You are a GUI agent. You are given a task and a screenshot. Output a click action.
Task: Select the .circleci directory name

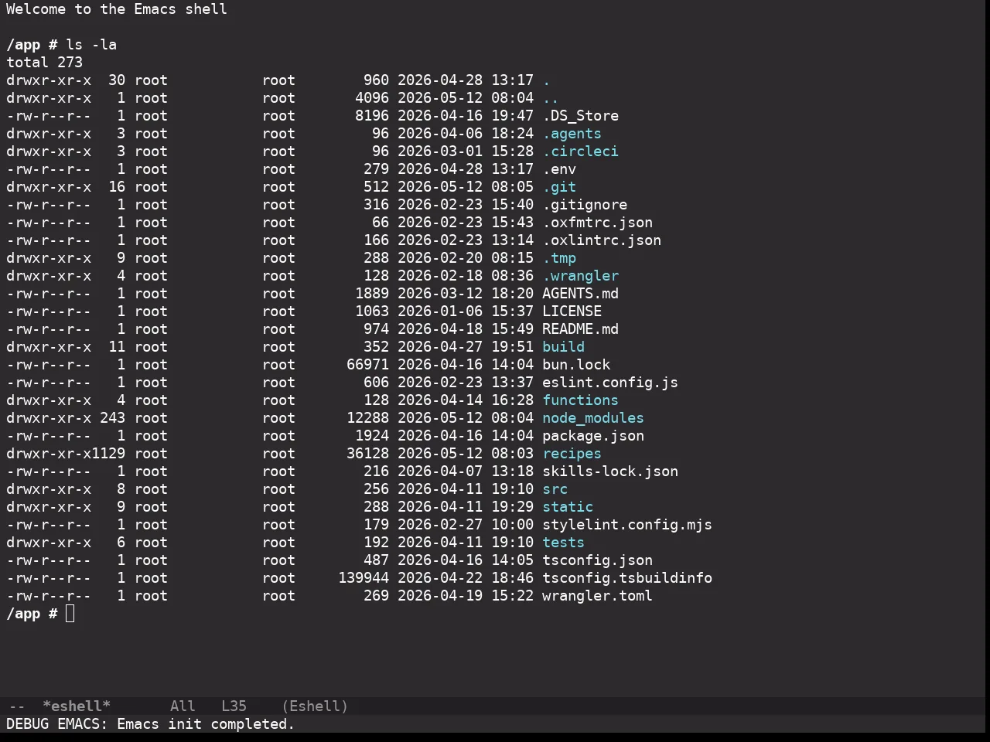tap(580, 151)
